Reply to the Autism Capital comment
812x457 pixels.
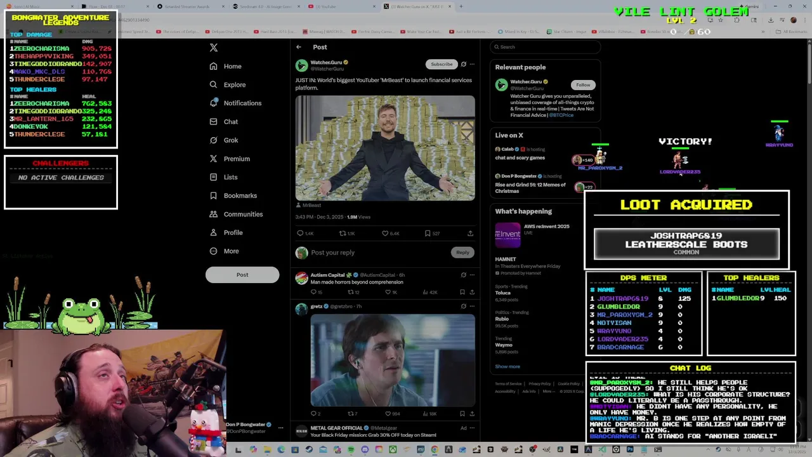[313, 292]
